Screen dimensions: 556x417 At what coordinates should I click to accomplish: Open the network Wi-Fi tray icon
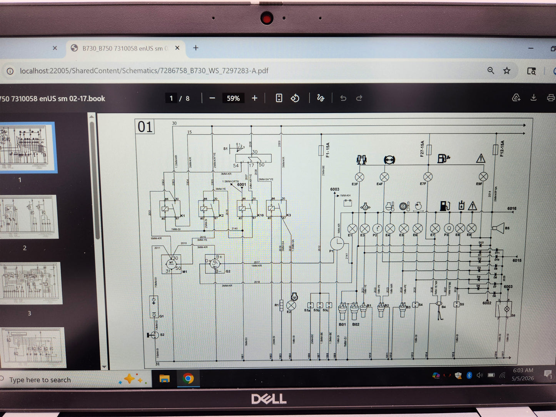(x=503, y=375)
